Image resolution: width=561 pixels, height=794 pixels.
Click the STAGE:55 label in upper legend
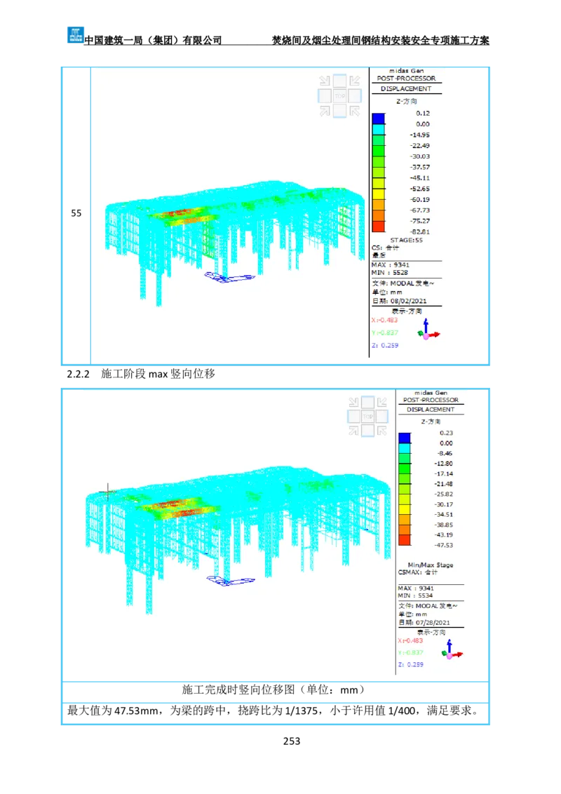[406, 240]
